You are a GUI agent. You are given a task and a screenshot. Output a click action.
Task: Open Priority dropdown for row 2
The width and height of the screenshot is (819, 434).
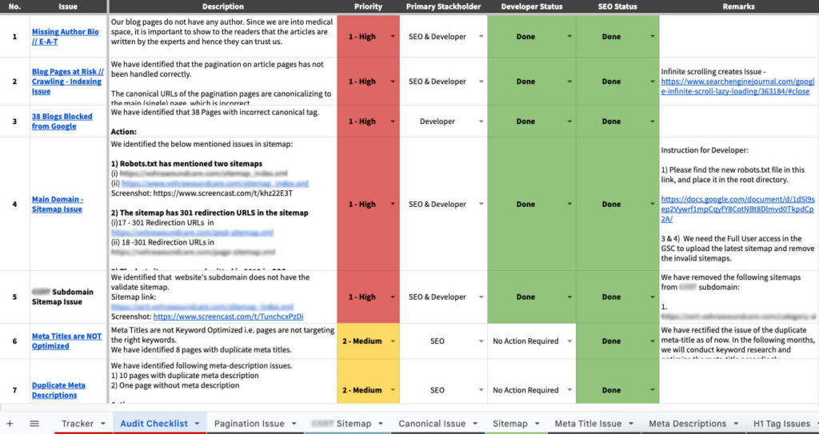(x=393, y=82)
